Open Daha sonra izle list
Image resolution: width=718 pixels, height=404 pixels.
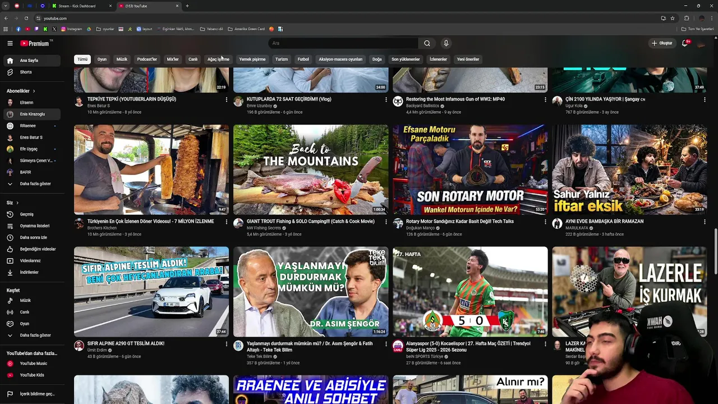[33, 237]
